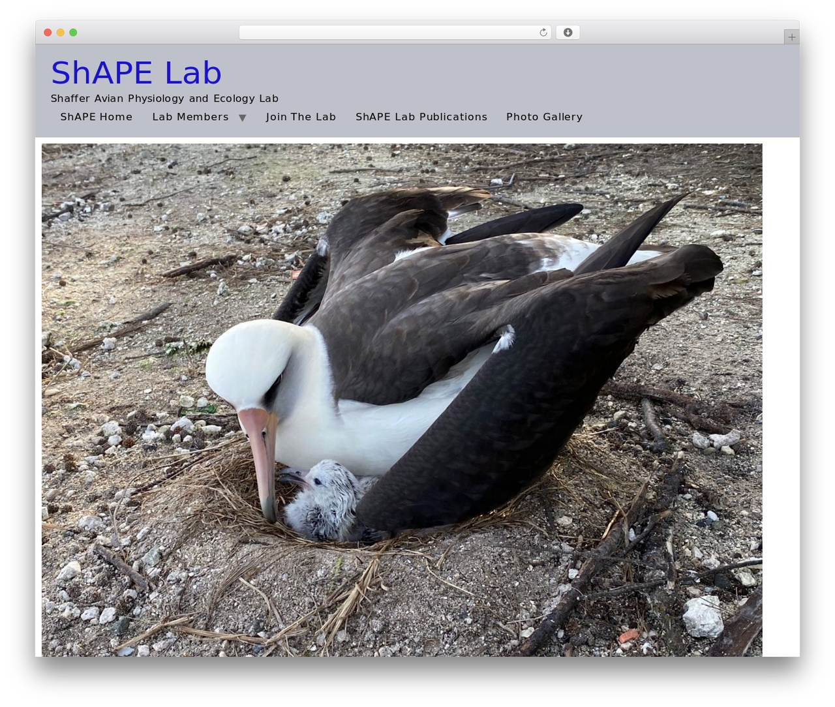Go to ShAPE Home
Viewport: 835px width, 707px height.
tap(97, 117)
